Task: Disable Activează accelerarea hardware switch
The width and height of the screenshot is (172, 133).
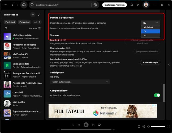Action: (x=157, y=95)
